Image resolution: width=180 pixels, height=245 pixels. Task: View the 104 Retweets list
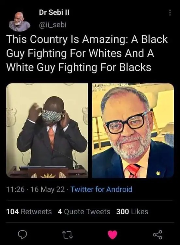tap(29, 212)
